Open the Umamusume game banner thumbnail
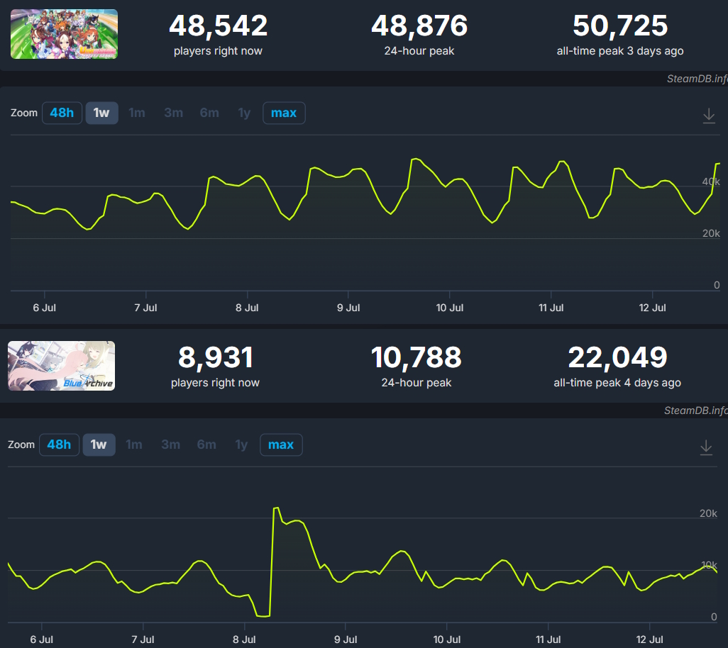 64,34
